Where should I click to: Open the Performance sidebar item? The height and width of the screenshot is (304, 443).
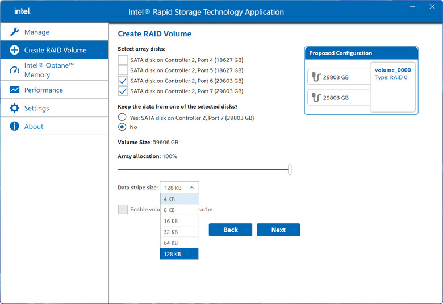(x=55, y=90)
